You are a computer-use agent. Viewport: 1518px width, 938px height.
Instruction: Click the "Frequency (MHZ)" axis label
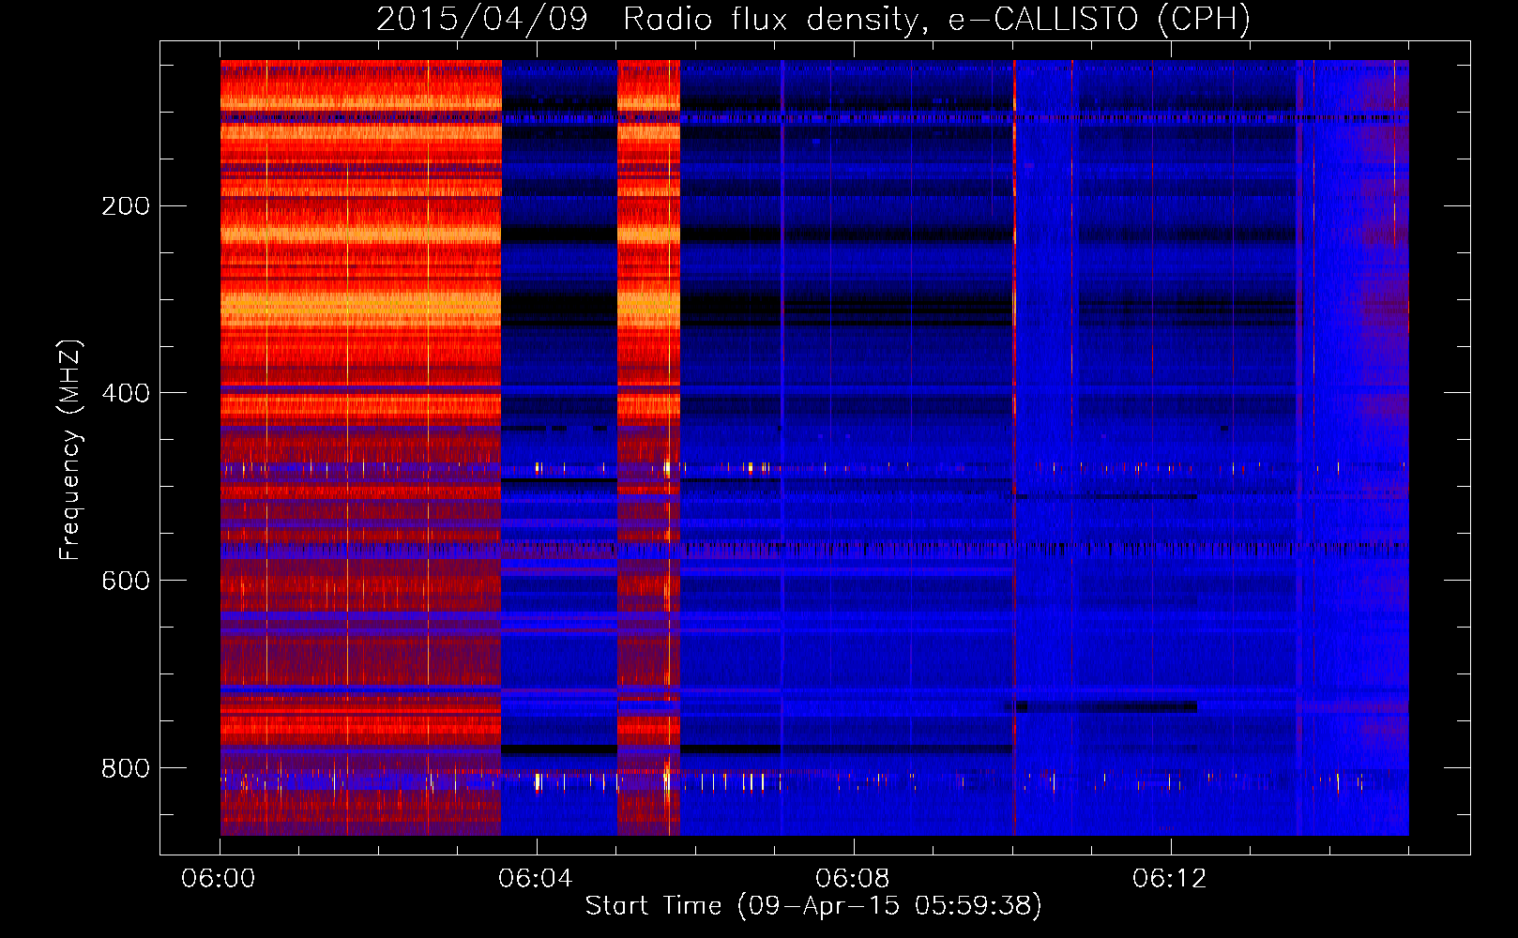coord(69,450)
